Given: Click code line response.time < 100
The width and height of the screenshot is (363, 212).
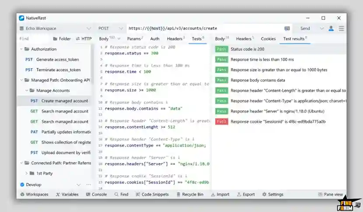Looking at the screenshot, I should pyautogui.click(x=128, y=72).
